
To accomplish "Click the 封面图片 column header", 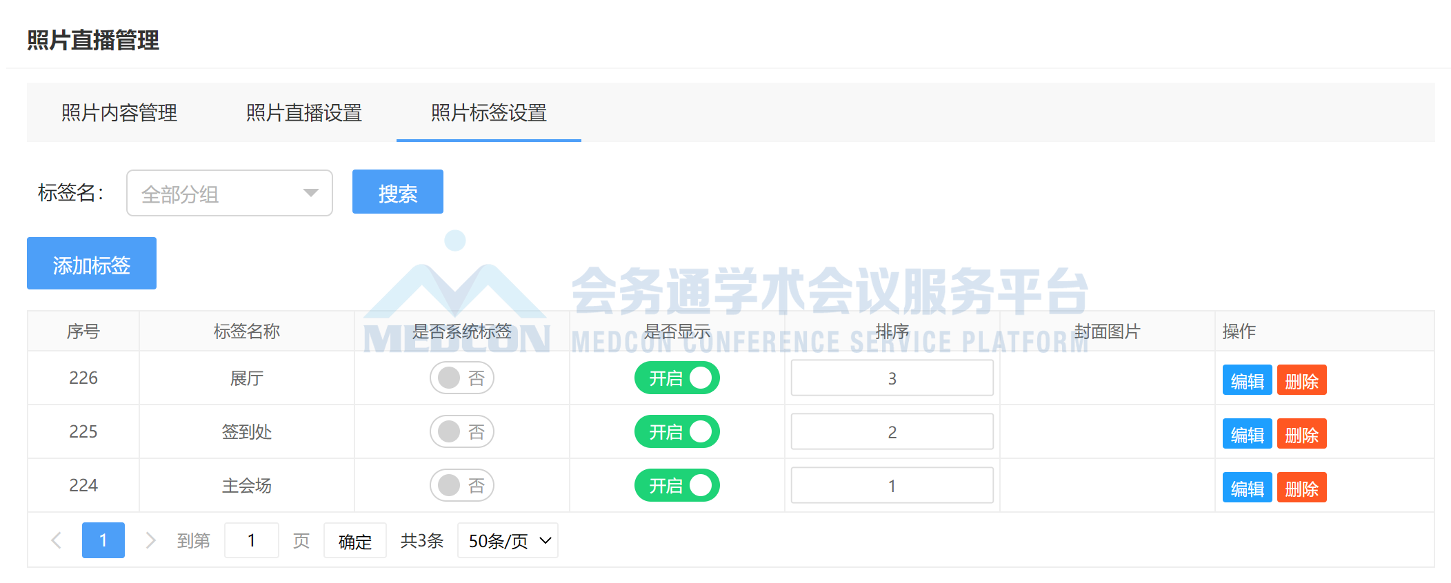I will coord(1108,331).
